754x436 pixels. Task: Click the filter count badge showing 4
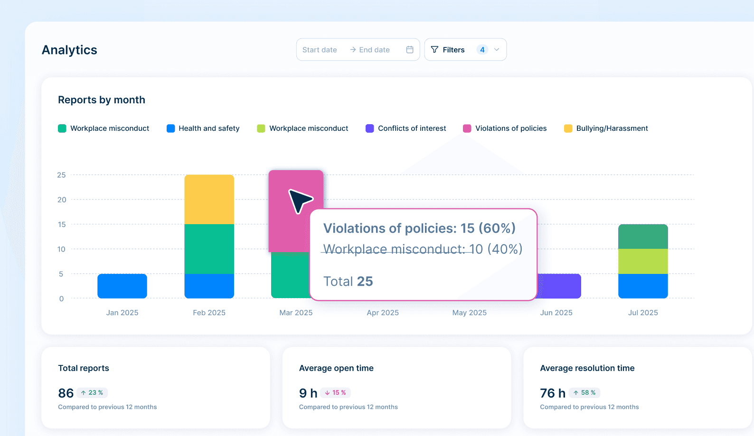[482, 50]
